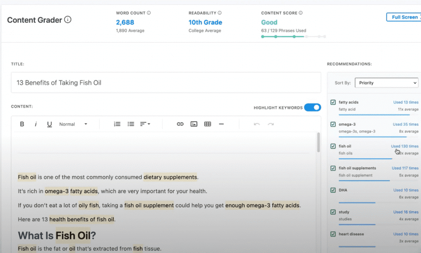The height and width of the screenshot is (253, 421).
Task: Insert a bulleted list
Action: [x=131, y=124]
